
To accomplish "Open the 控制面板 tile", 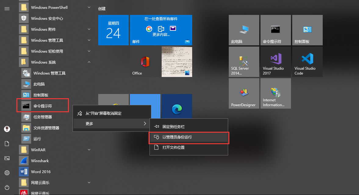I will (307, 30).
